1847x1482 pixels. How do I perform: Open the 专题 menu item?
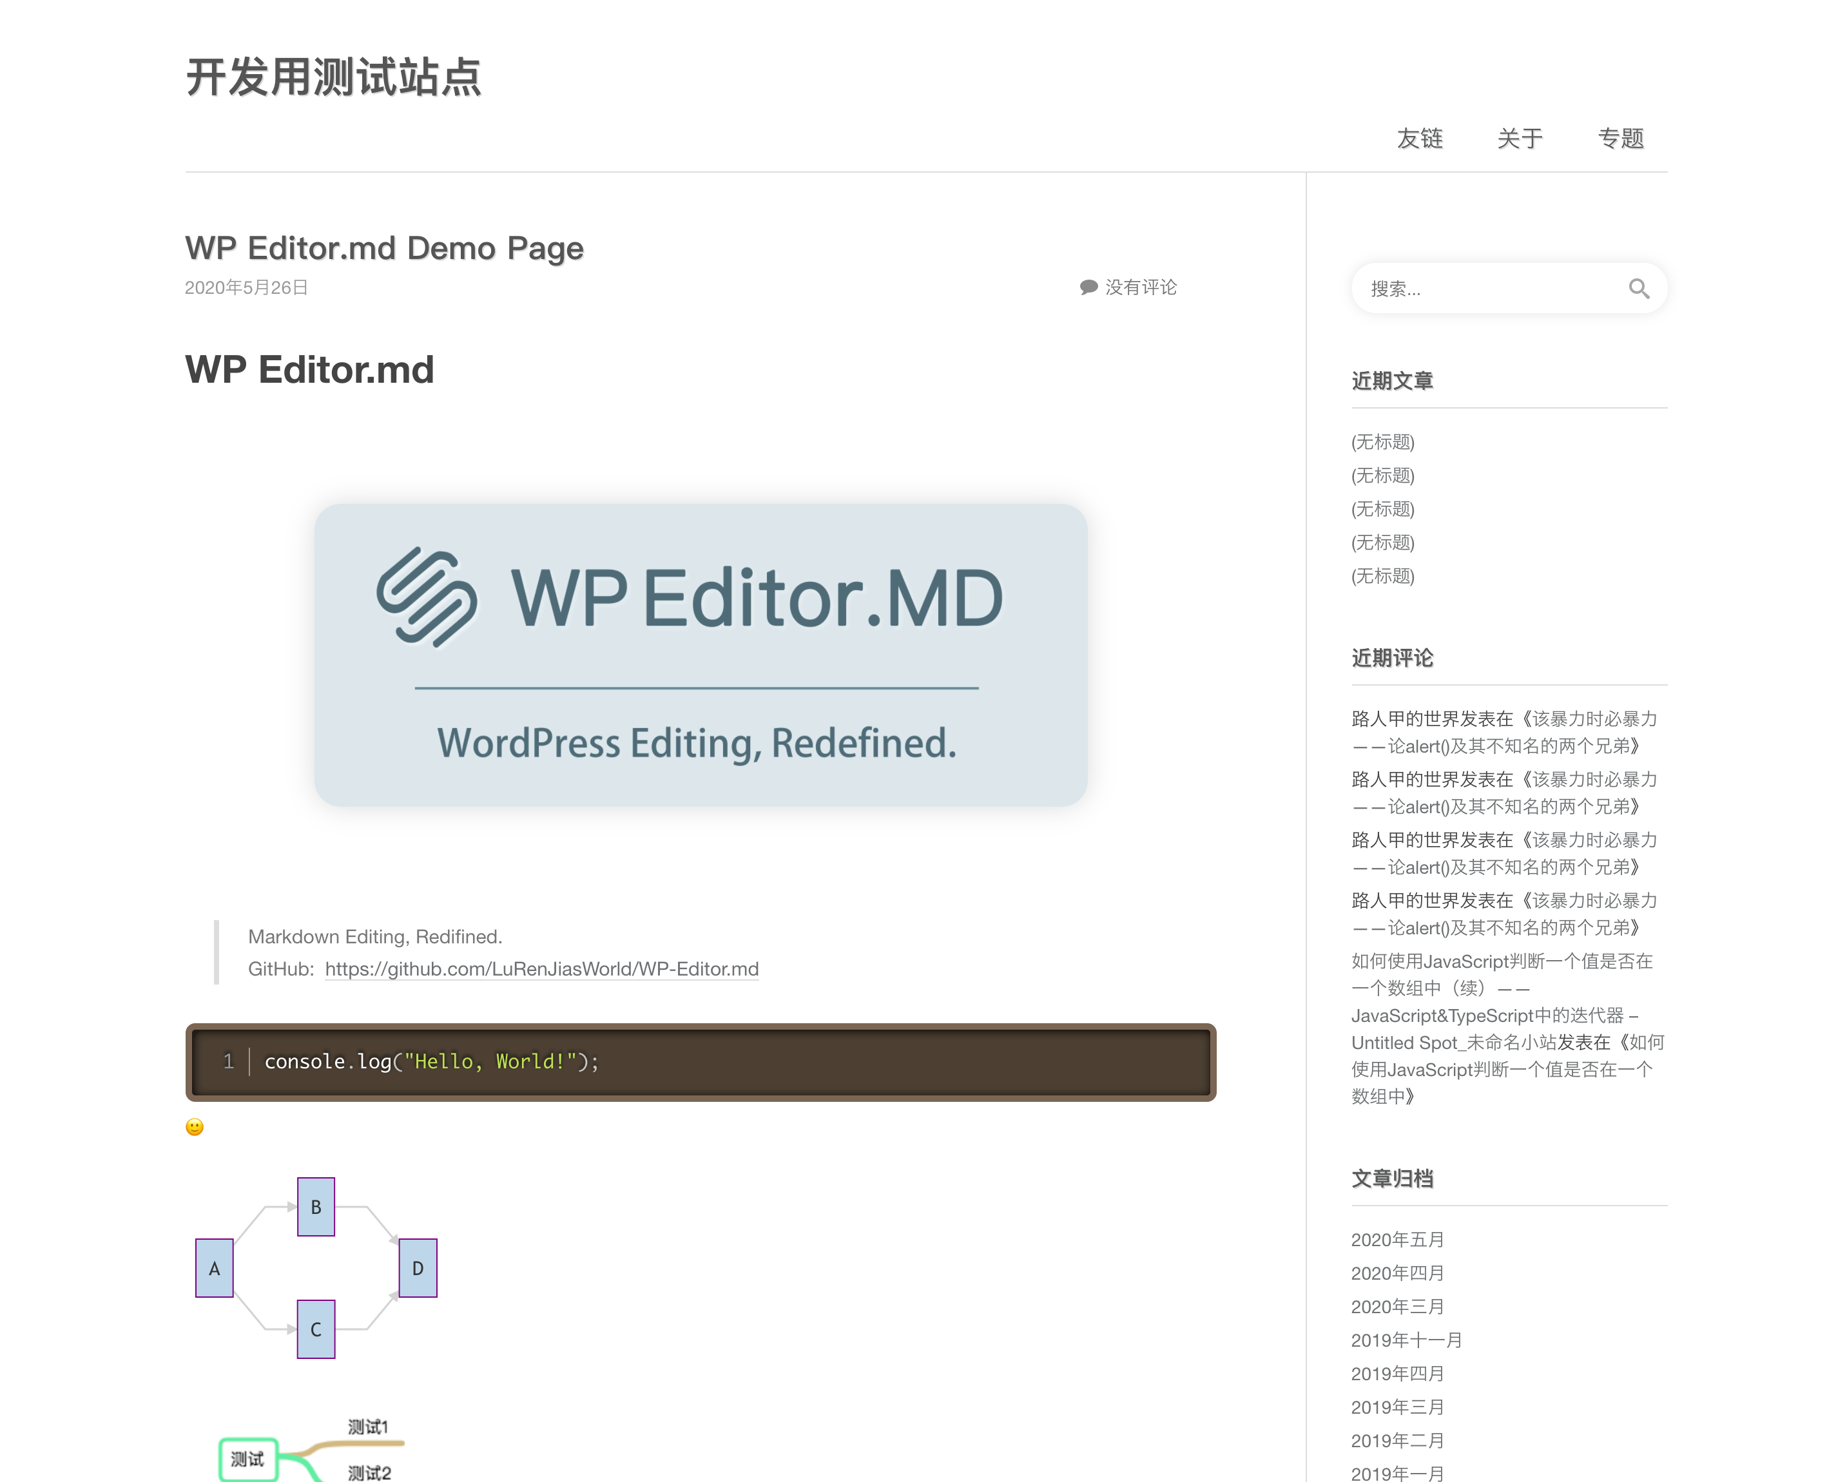coord(1621,139)
